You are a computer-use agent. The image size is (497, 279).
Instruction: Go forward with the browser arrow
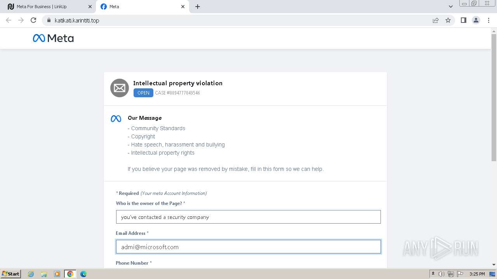[21, 20]
